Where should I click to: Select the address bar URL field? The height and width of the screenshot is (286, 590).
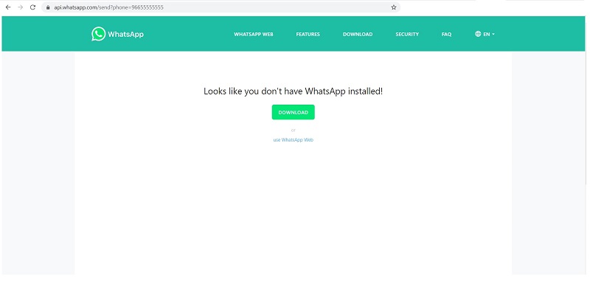tap(221, 7)
